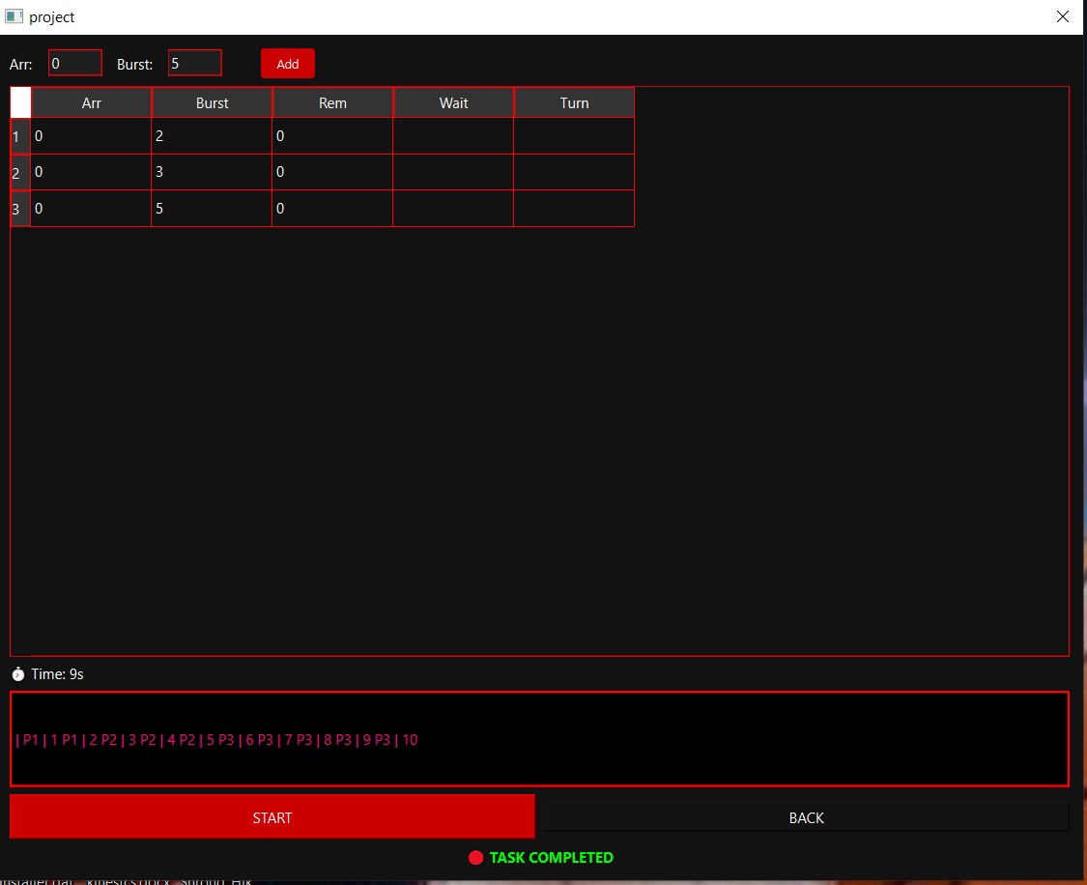Click Arr cell in row 2
Image resolution: width=1087 pixels, height=885 pixels.
click(x=91, y=172)
